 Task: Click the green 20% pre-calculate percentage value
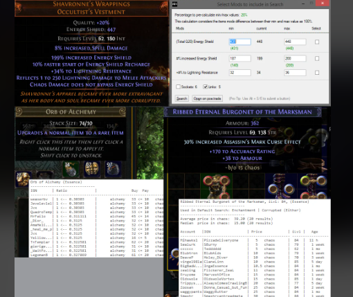tap(244, 15)
